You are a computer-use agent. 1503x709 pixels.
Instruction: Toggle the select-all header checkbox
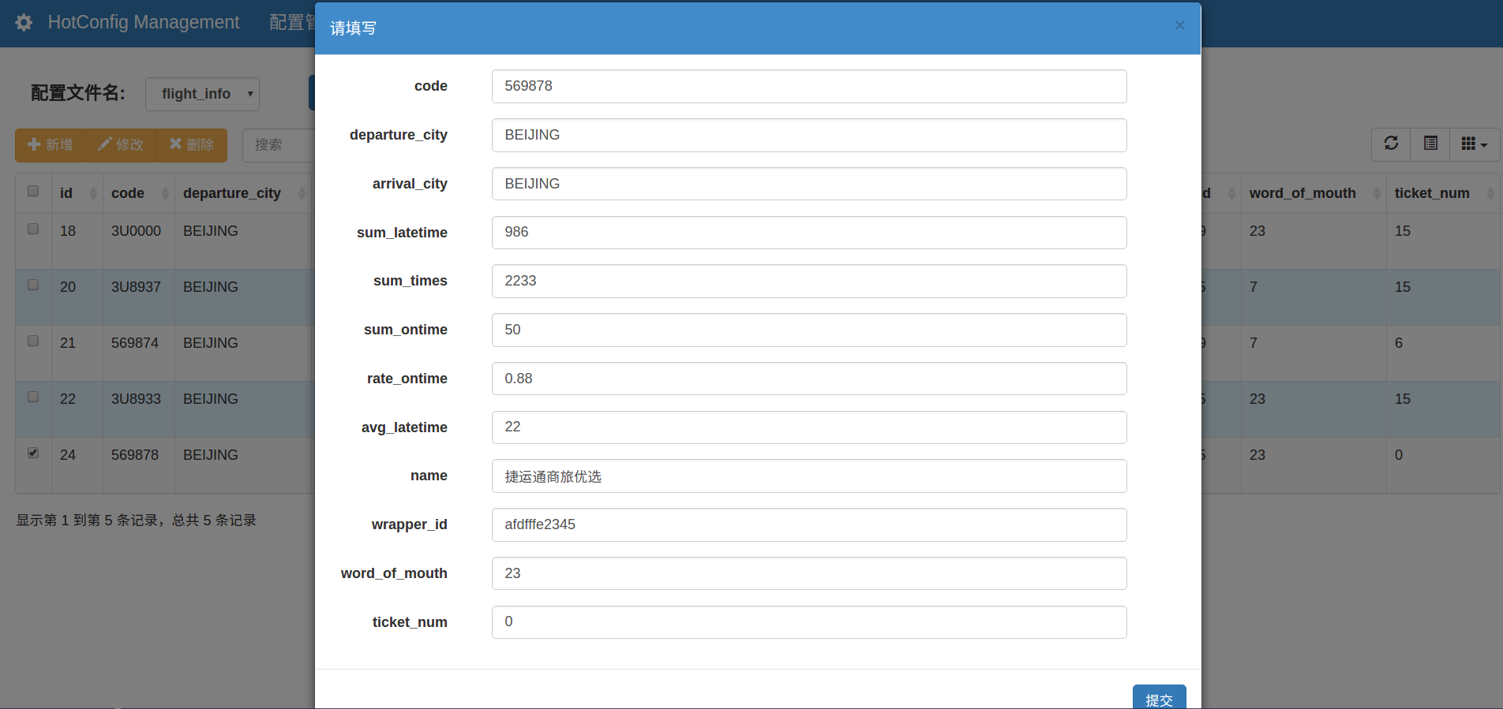point(33,192)
